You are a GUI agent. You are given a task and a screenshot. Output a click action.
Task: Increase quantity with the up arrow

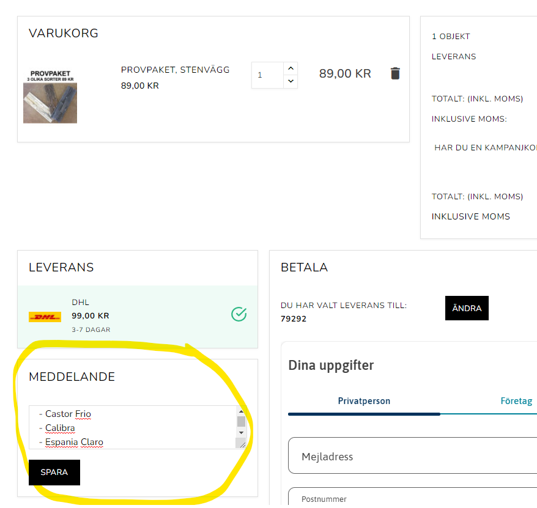(291, 68)
